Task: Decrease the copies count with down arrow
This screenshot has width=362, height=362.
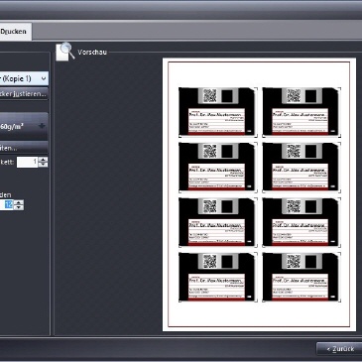Action: pyautogui.click(x=19, y=207)
